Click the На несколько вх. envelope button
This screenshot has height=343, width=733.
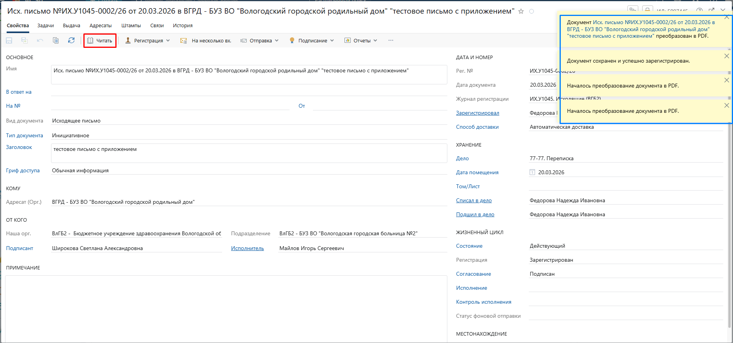pyautogui.click(x=205, y=40)
